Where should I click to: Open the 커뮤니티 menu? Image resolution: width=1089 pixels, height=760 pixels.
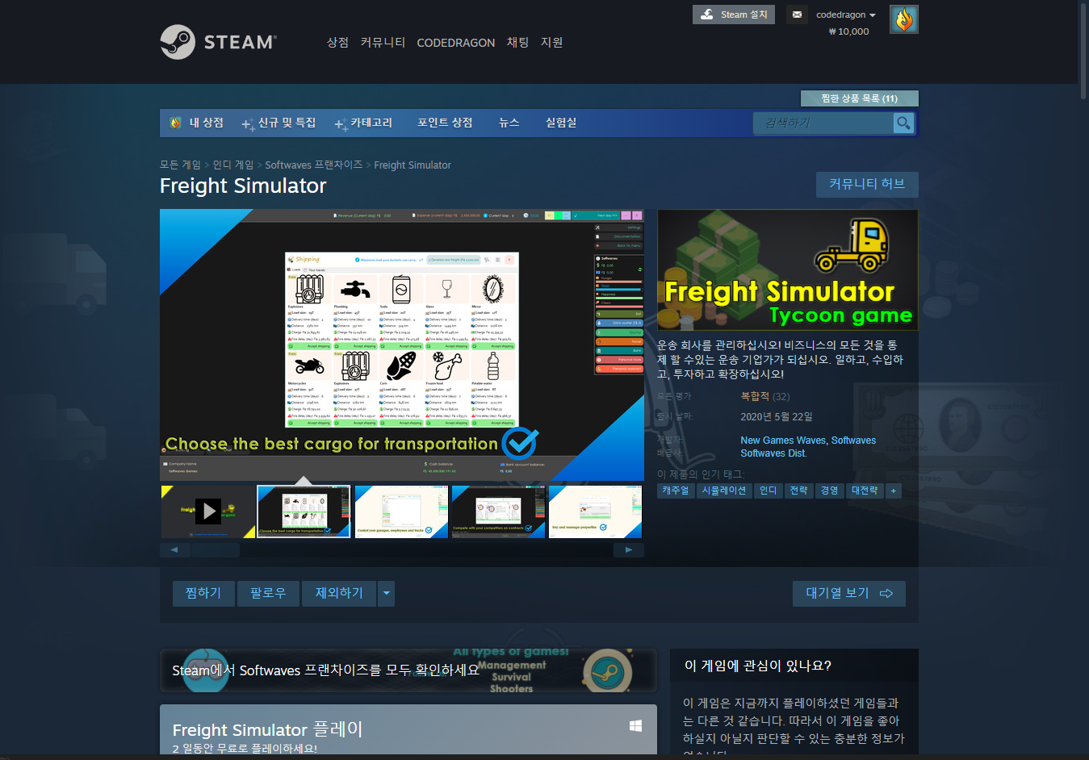coord(383,42)
